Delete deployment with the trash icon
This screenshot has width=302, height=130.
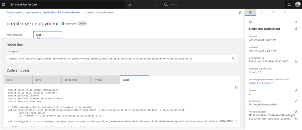coord(240,12)
